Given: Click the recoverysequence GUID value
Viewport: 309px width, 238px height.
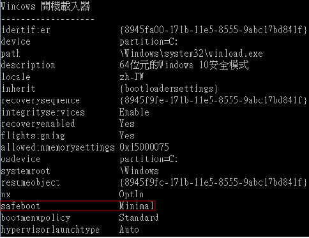Looking at the screenshot, I should coord(213,100).
